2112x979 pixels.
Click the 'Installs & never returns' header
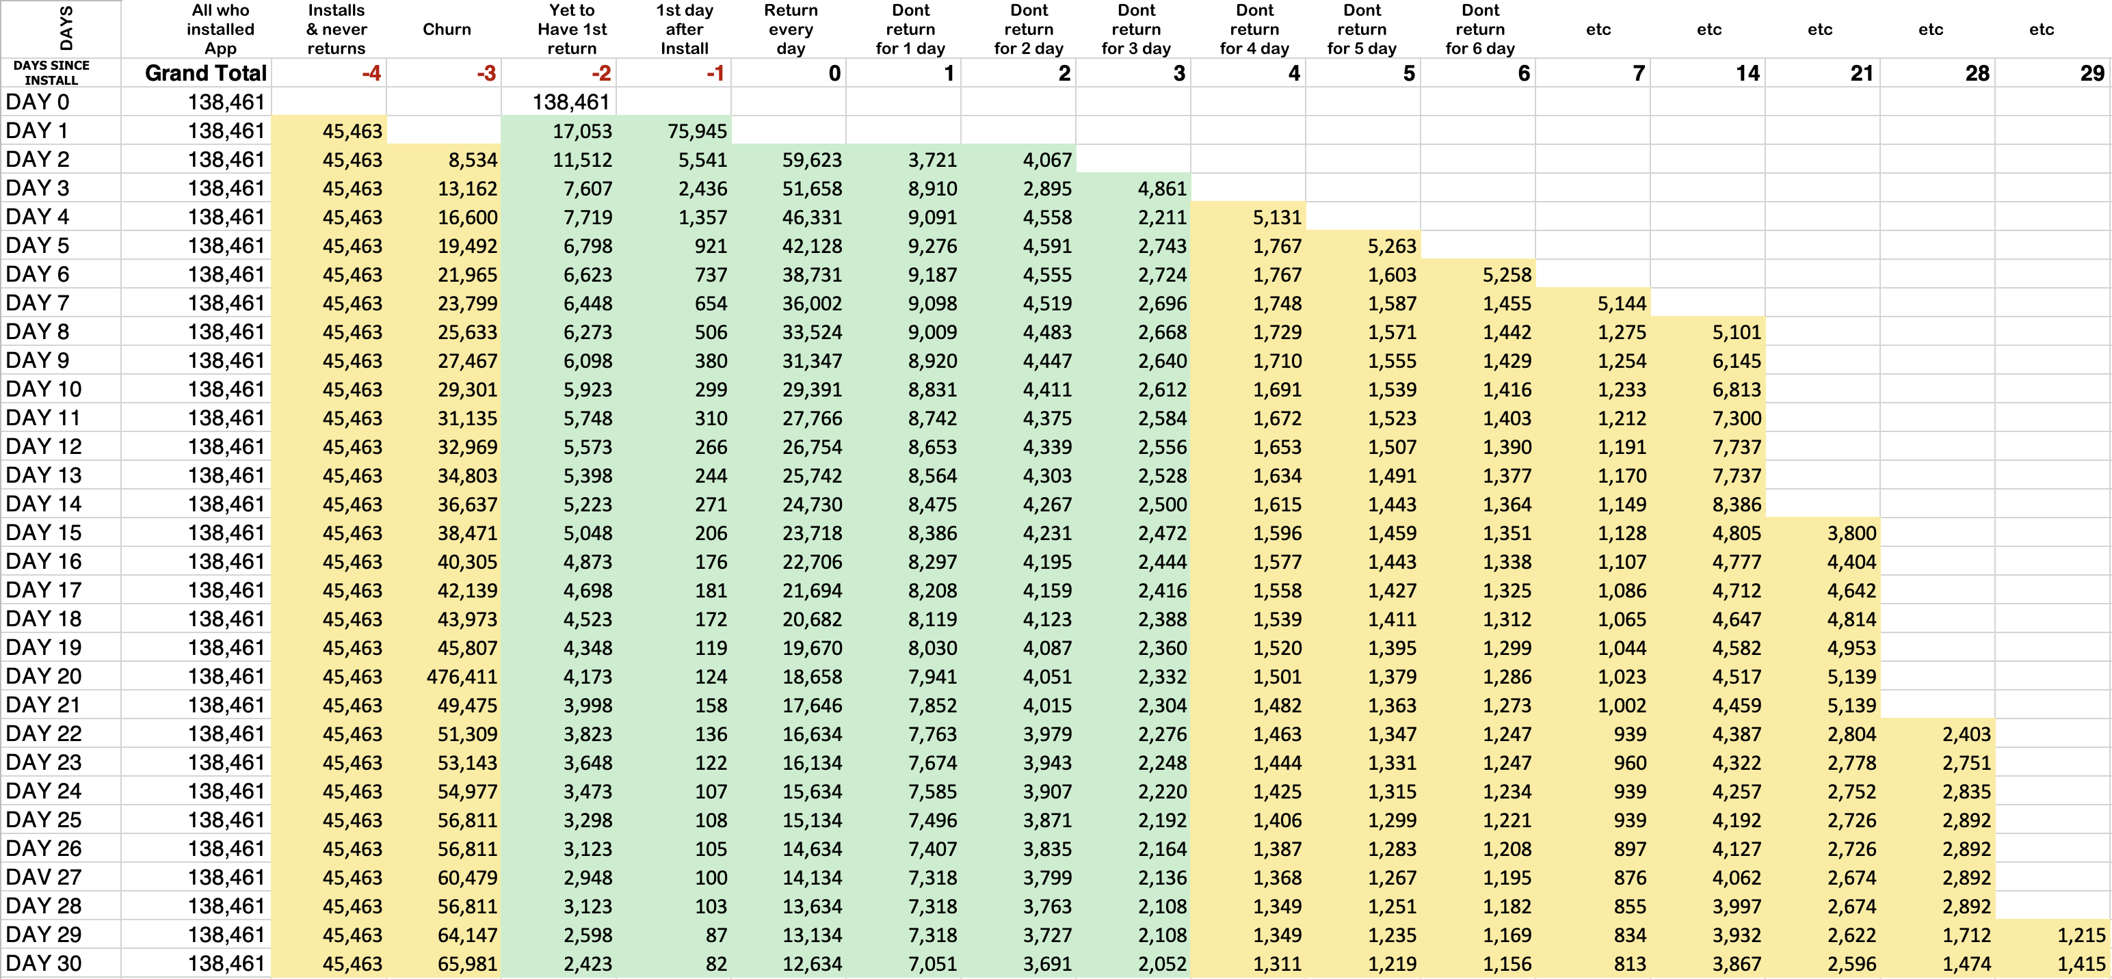336,29
